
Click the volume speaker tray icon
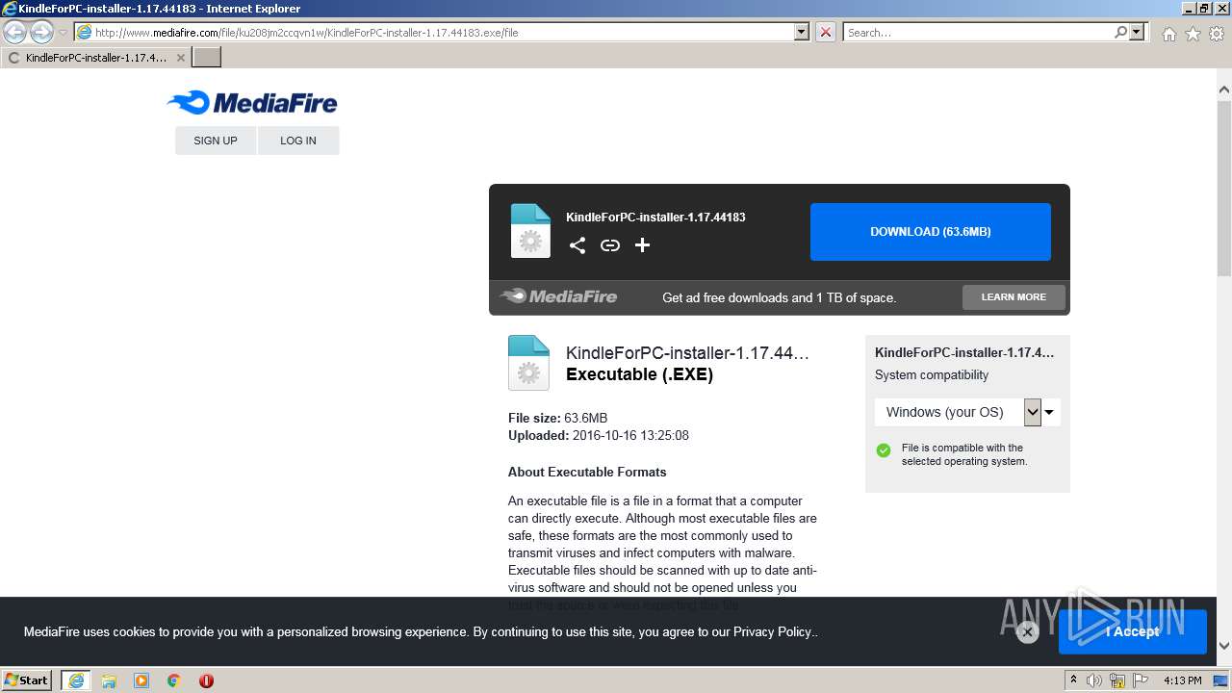pos(1094,680)
